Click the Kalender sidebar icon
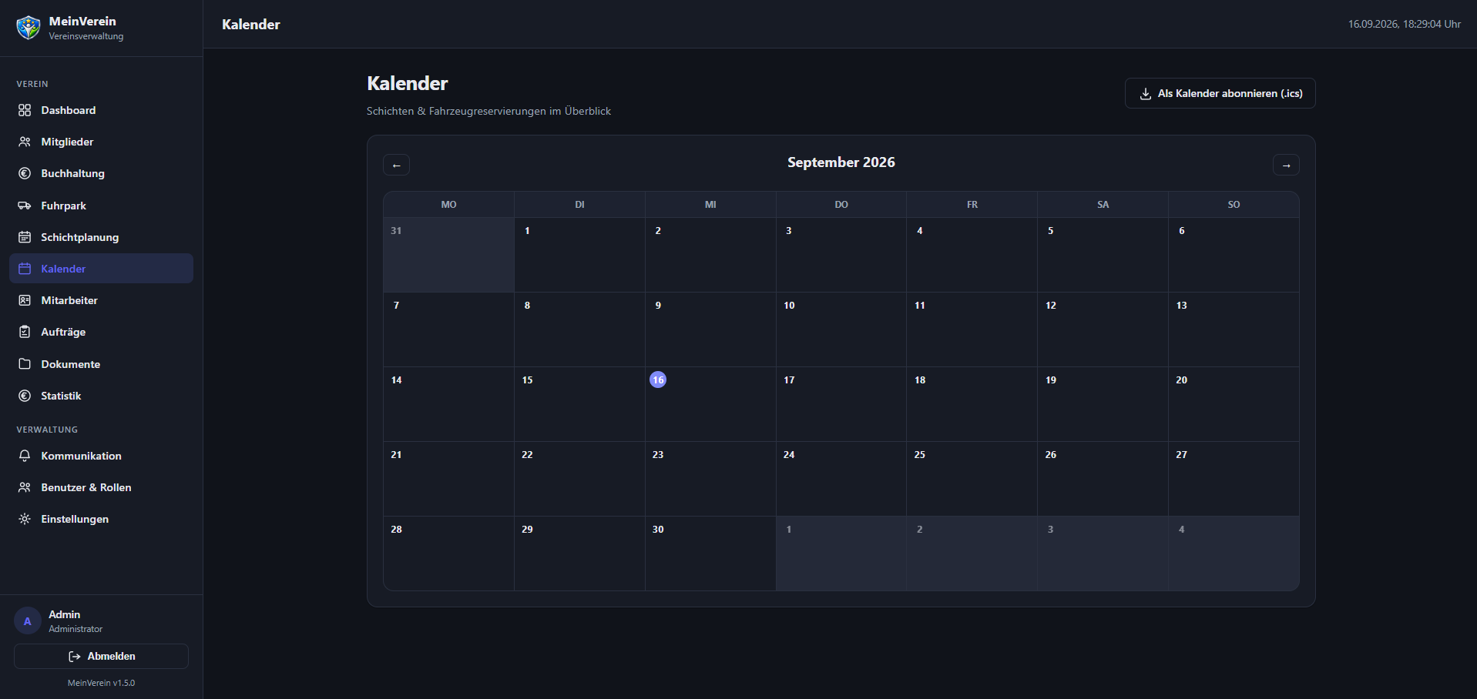Viewport: 1477px width, 699px height. (25, 269)
